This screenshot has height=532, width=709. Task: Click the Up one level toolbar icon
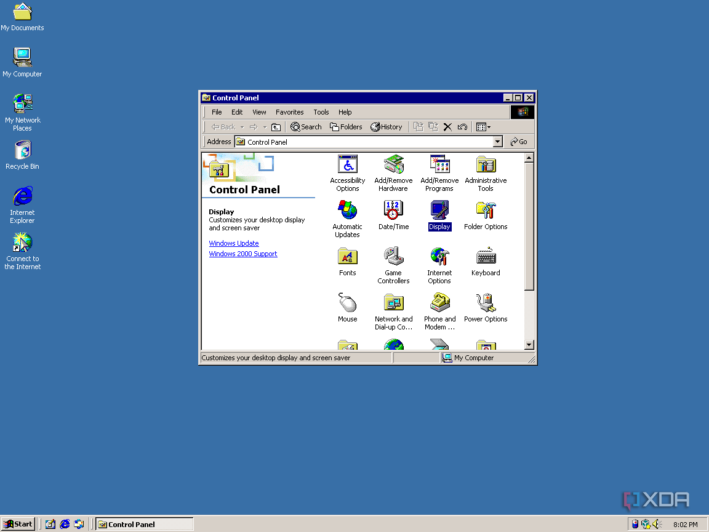coord(276,127)
